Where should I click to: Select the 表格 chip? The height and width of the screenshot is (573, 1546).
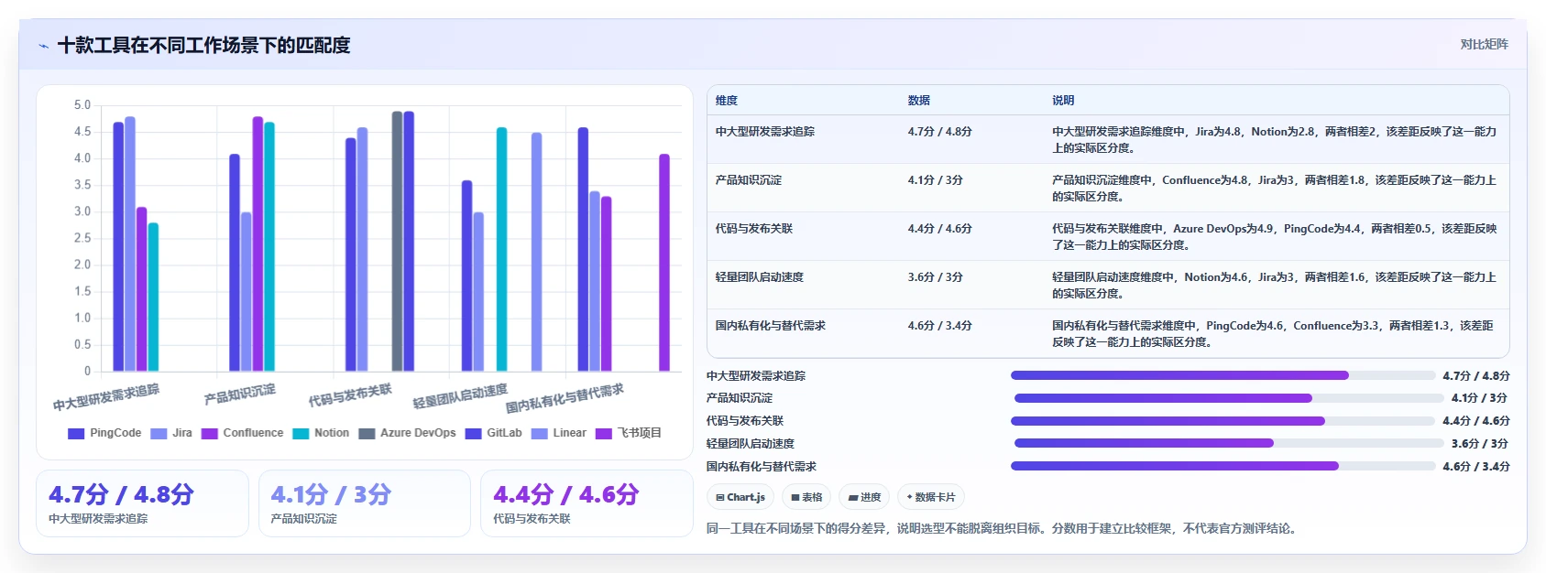click(x=806, y=497)
